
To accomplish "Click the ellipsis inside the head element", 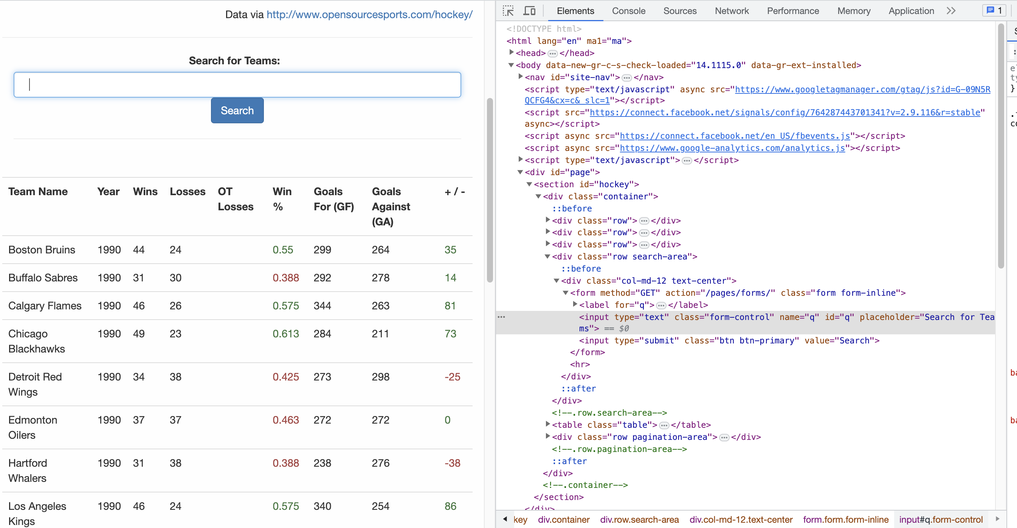I will coord(552,53).
